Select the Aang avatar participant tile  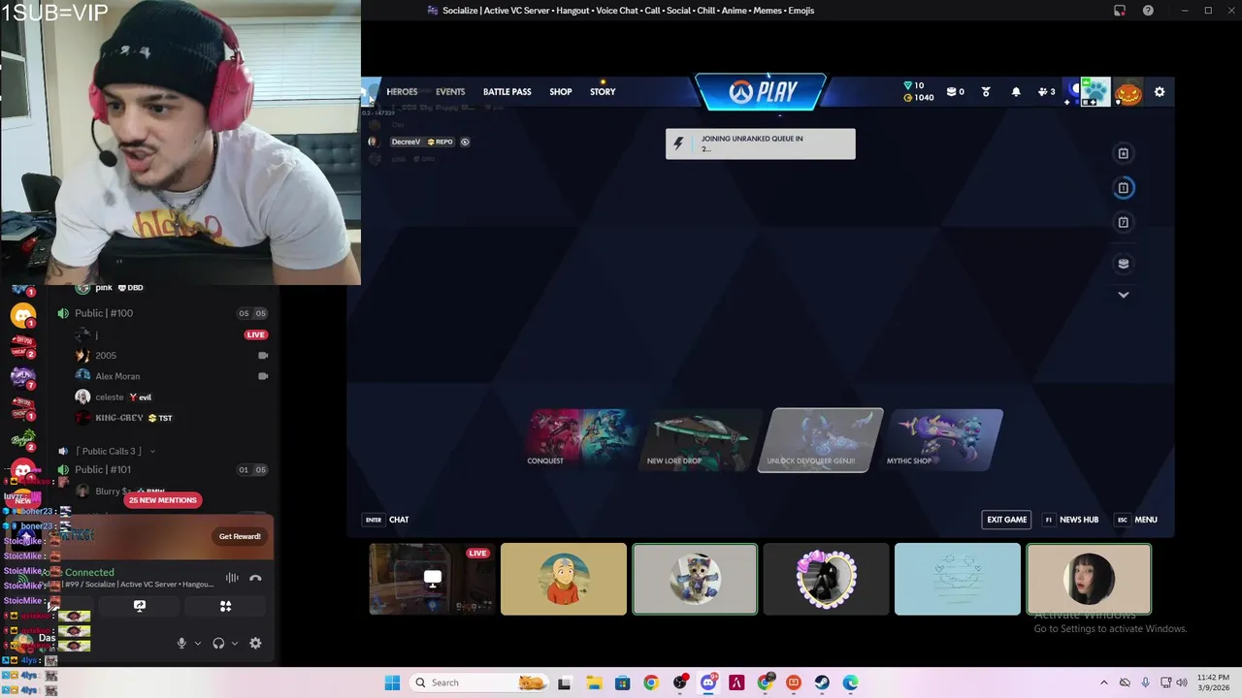coord(564,579)
